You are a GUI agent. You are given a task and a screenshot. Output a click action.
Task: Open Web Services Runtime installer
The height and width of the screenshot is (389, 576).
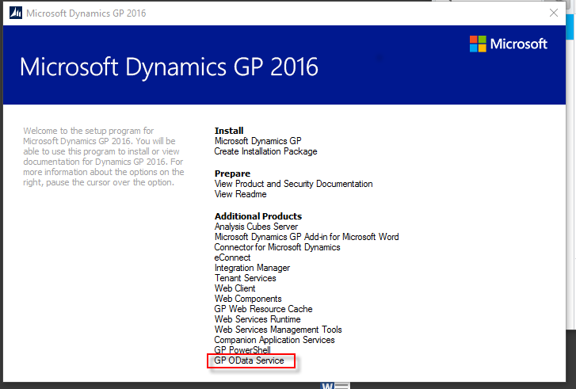point(257,319)
